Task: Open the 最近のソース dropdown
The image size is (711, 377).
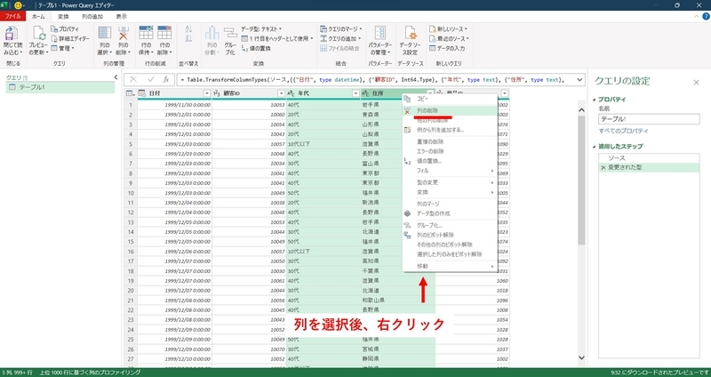Action: (449, 38)
